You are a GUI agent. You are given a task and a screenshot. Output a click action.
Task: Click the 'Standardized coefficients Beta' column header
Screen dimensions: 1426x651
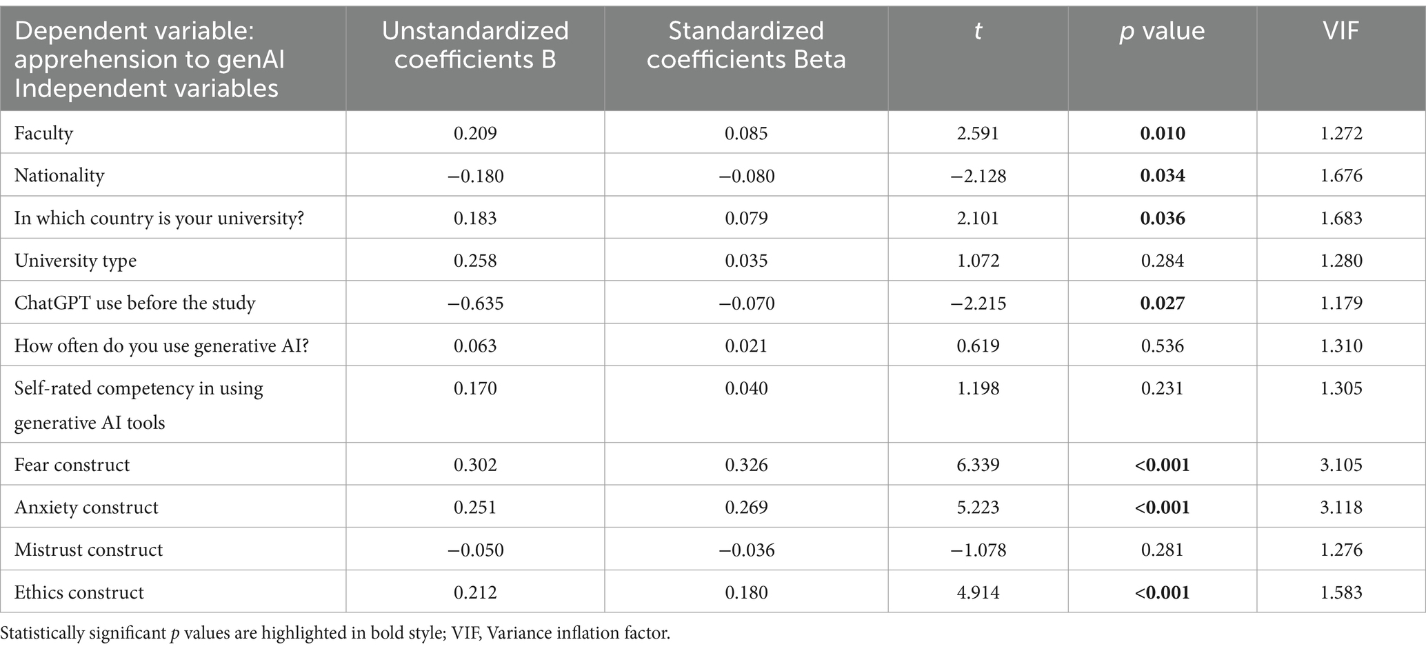pos(746,46)
